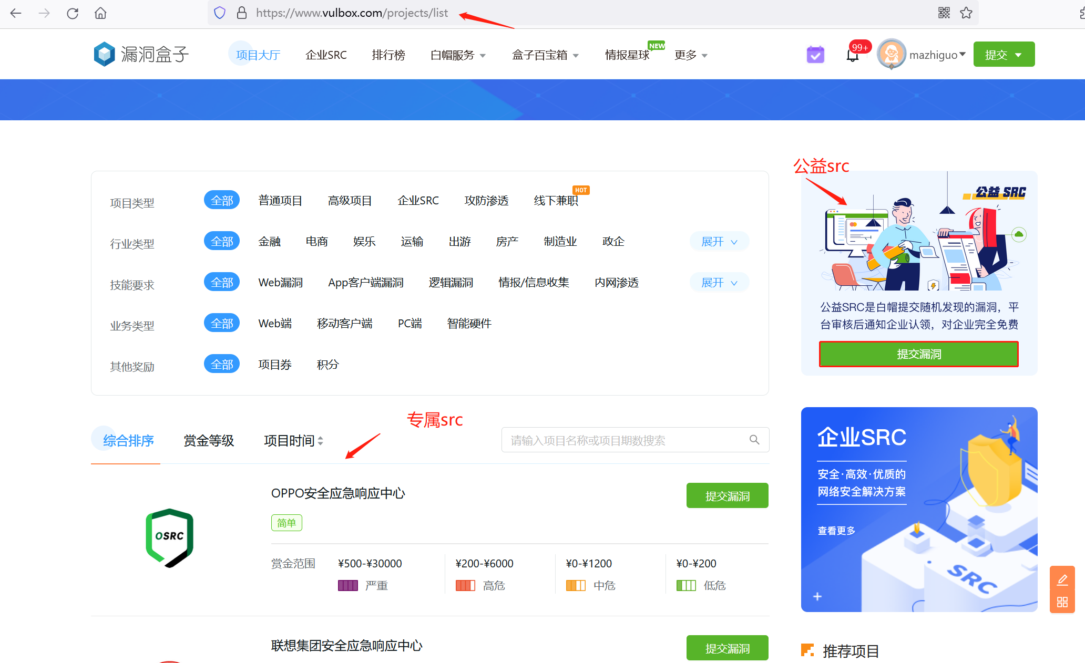The height and width of the screenshot is (663, 1085).
Task: Select 全部 in the 行业类型 row
Action: pos(222,241)
